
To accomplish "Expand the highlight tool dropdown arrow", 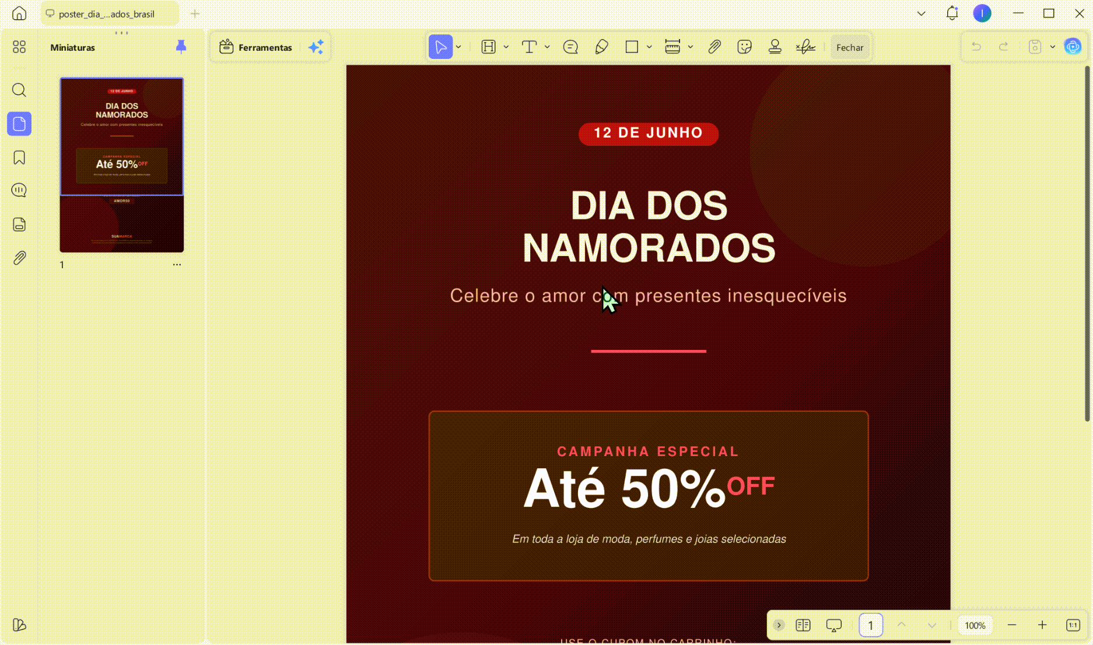I will click(506, 47).
